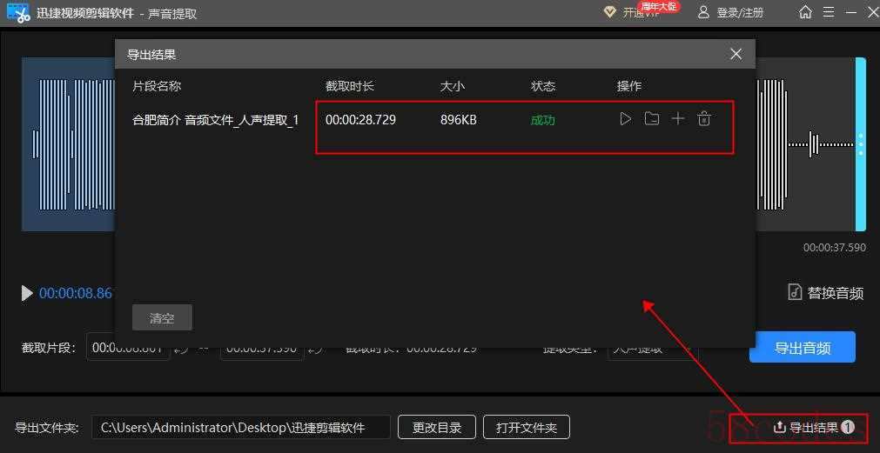The width and height of the screenshot is (880, 453).
Task: Click 替换音频 to replace audio
Action: pyautogui.click(x=825, y=292)
